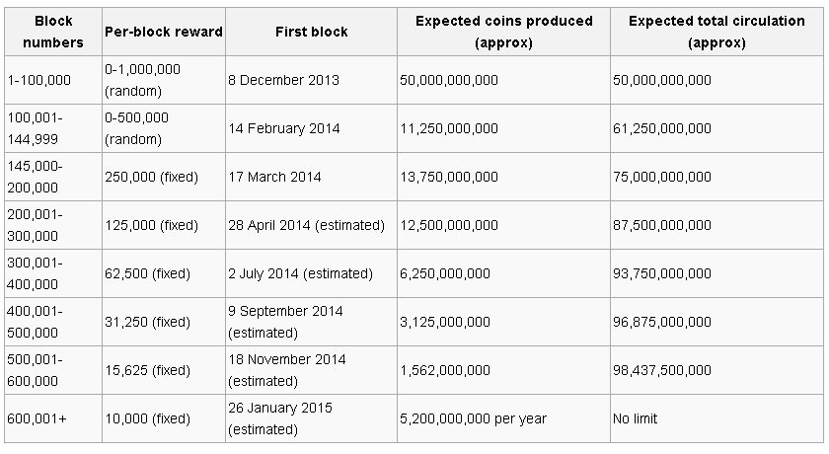Click the "First block" column header
Image resolution: width=829 pixels, height=454 pixels.
tap(311, 32)
